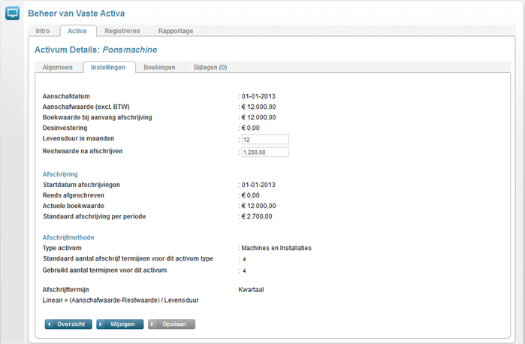Select the Algemeen sub-tab
The image size is (525, 344).
tap(57, 68)
